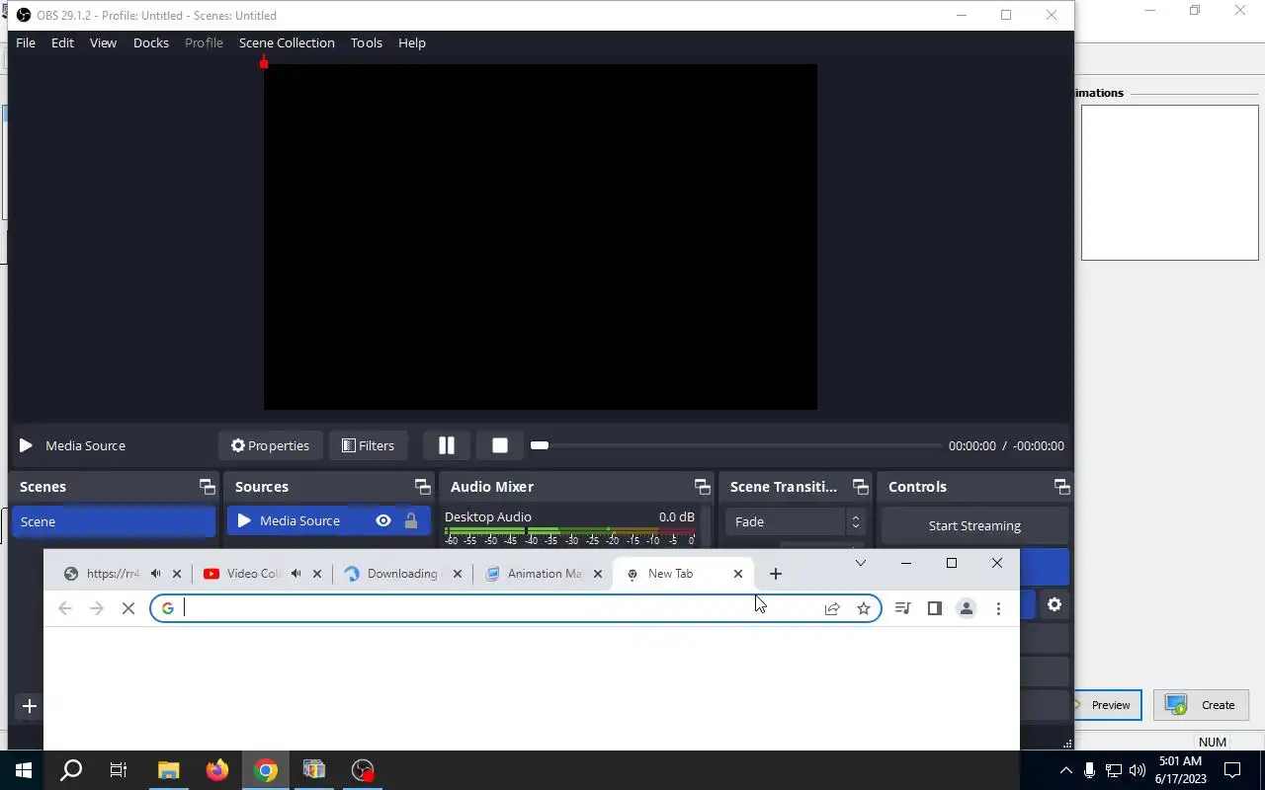Image resolution: width=1265 pixels, height=790 pixels.
Task: Open Chrome profile avatar
Action: (x=967, y=608)
